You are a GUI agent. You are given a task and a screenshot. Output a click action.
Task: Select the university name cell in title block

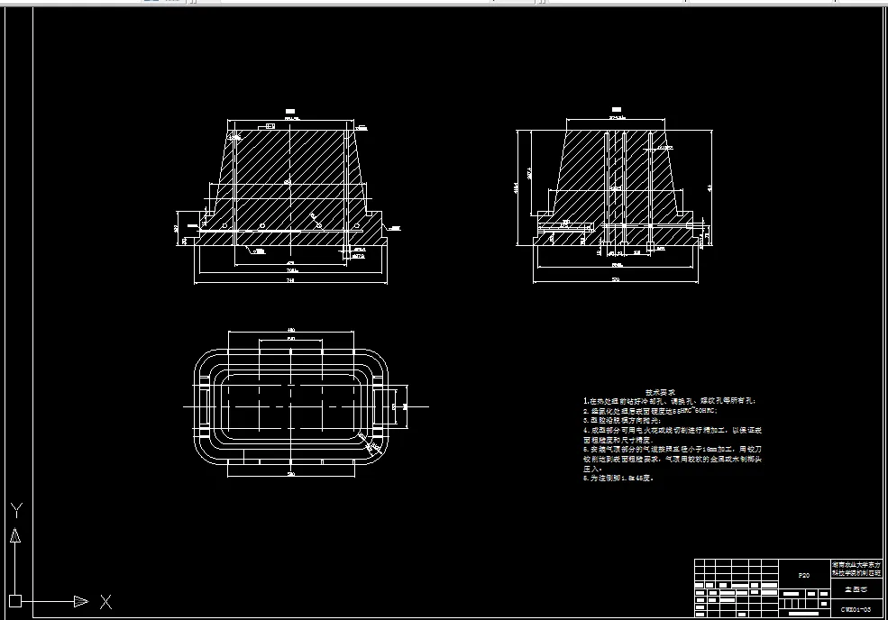coord(856,569)
